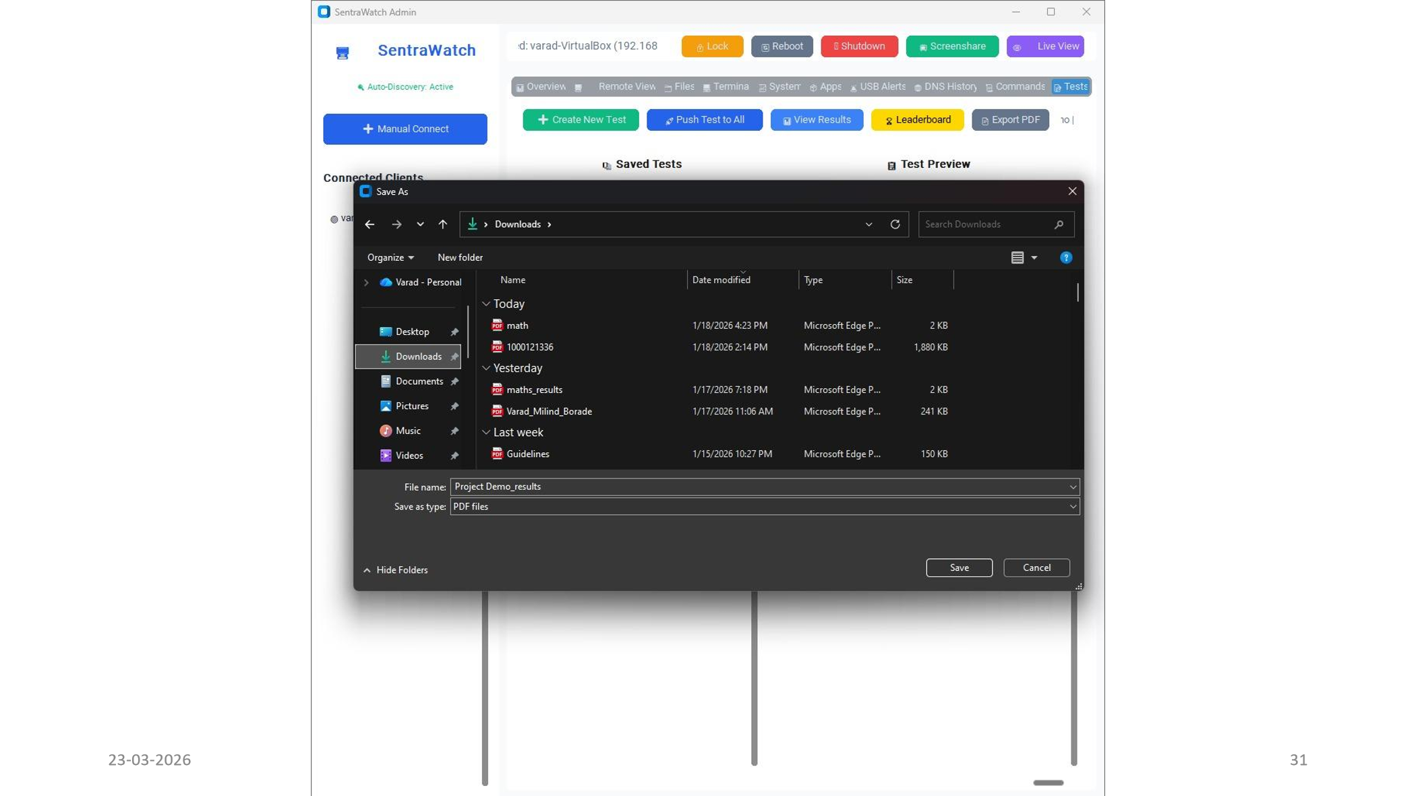
Task: Click the Back arrow in Save As dialog
Action: pyautogui.click(x=370, y=224)
